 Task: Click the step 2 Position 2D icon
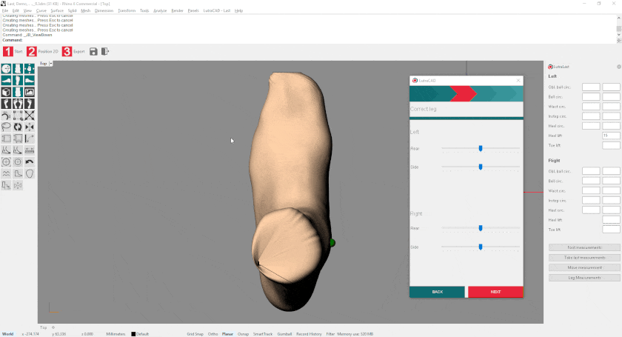point(32,52)
